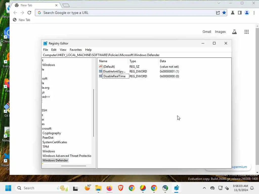Open the View menu in Registry Editor
The width and height of the screenshot is (259, 194).
63,50
